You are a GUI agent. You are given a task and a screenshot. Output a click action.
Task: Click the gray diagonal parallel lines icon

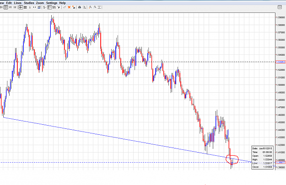pos(65,7)
